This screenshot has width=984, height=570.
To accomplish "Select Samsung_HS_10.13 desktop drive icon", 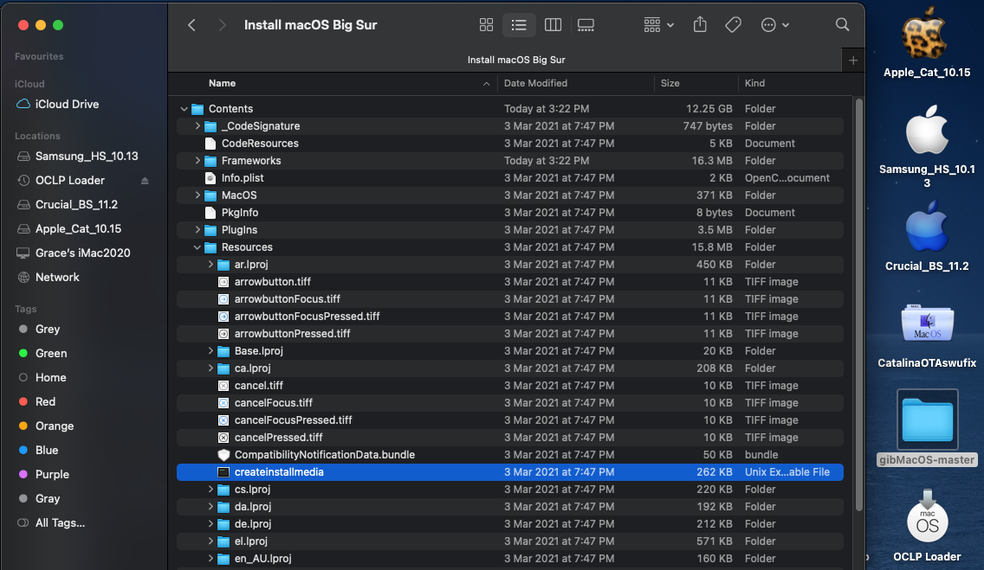I will (x=926, y=131).
